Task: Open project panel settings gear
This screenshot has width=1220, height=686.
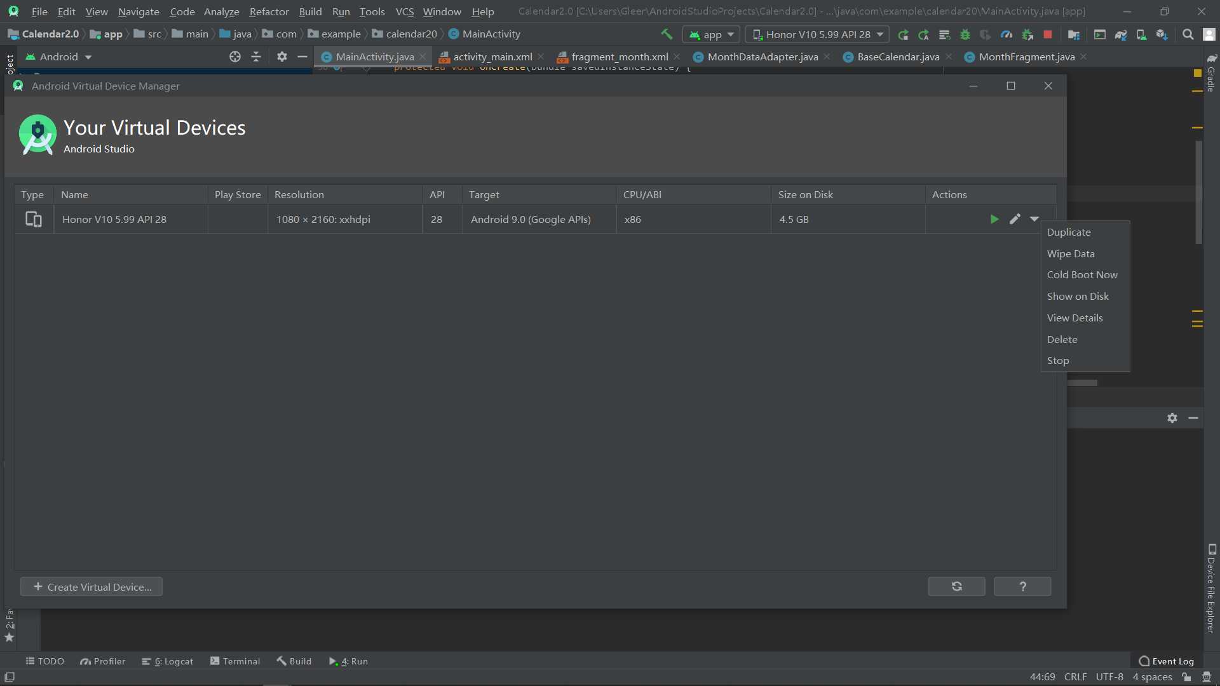Action: (282, 57)
